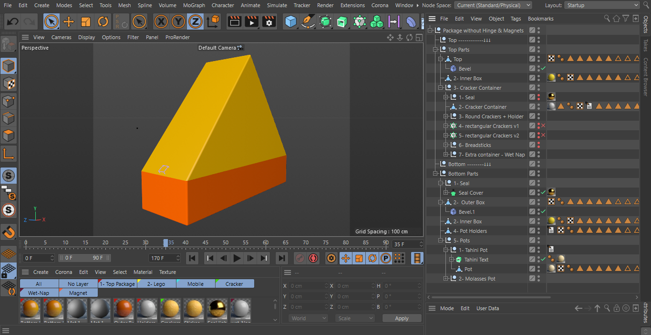Open the viewport Cameras menu
The height and width of the screenshot is (335, 651).
[61, 37]
